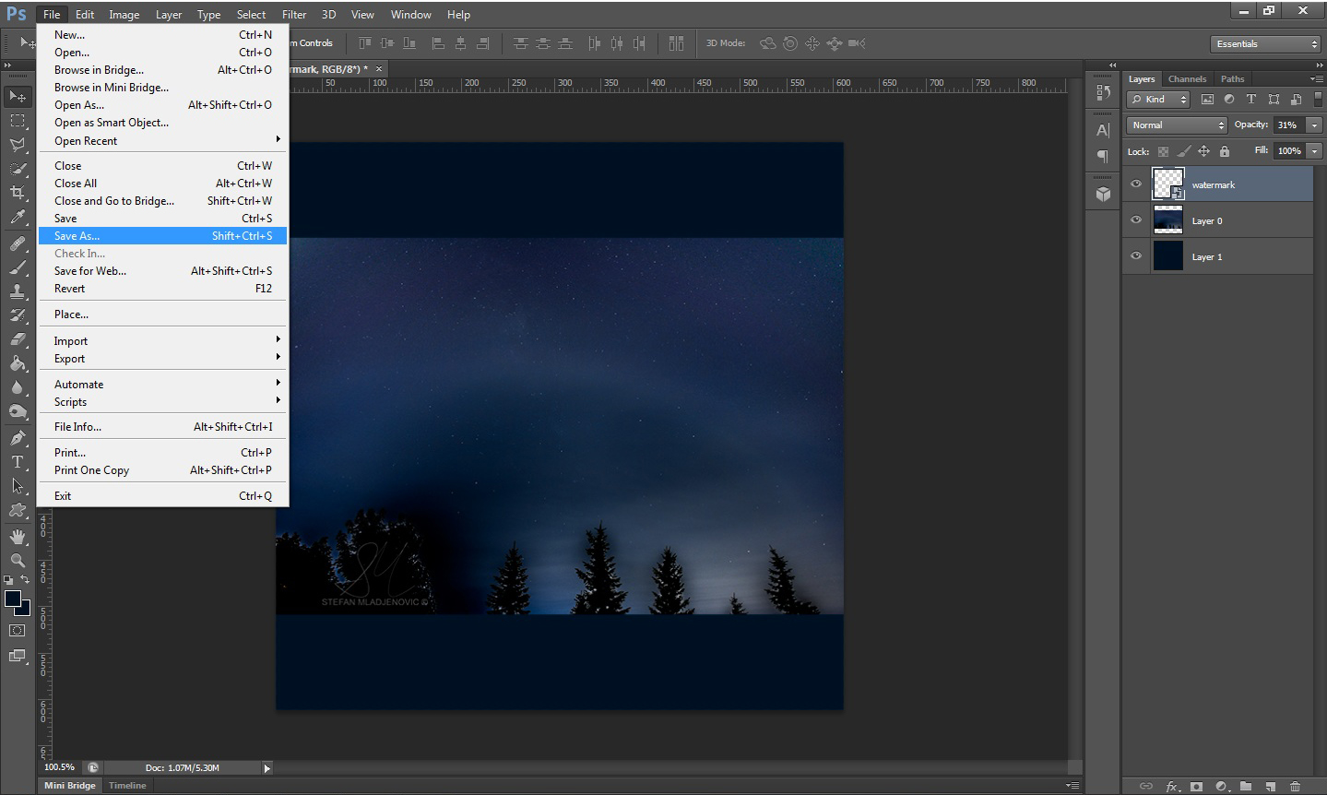This screenshot has height=795, width=1327.
Task: Open the 3D panel cube icon
Action: (1103, 194)
